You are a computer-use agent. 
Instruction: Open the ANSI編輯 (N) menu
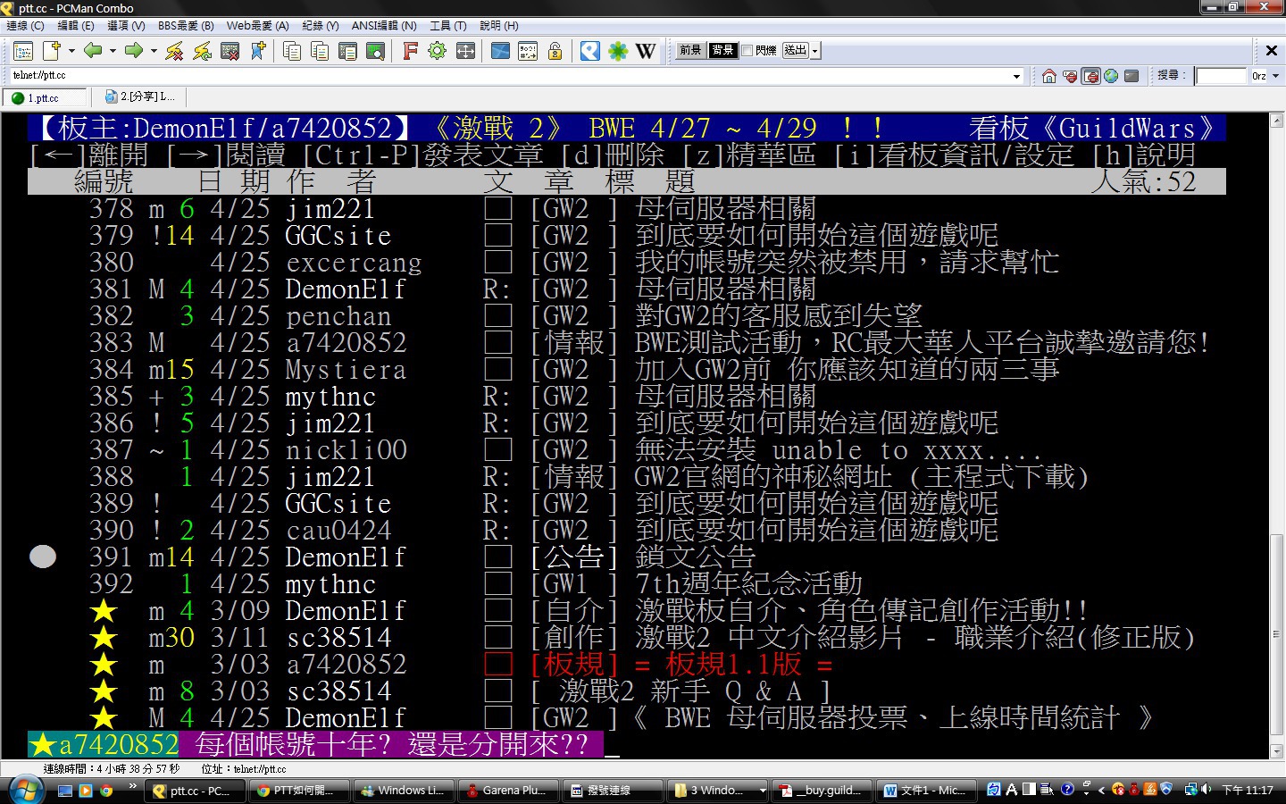[384, 26]
